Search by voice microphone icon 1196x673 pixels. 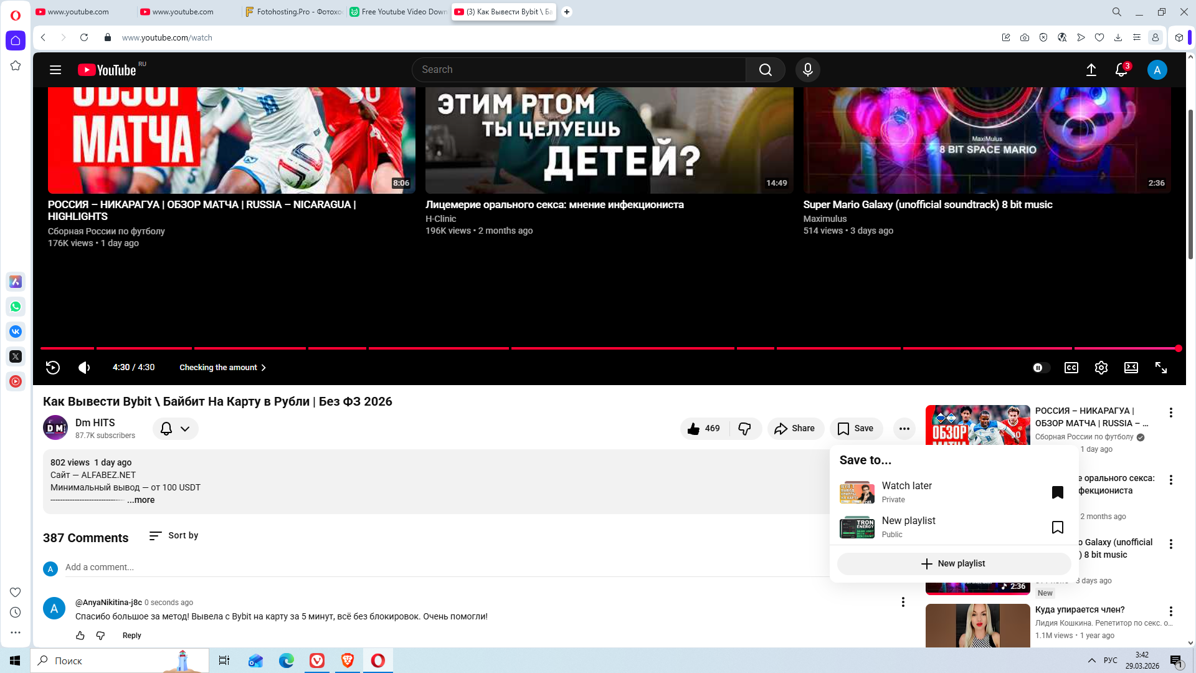(807, 70)
